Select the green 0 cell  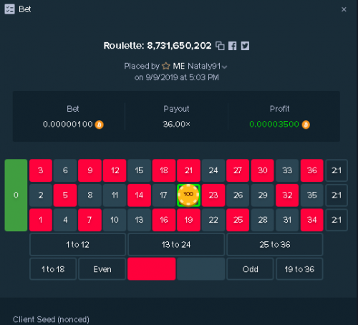click(x=16, y=195)
